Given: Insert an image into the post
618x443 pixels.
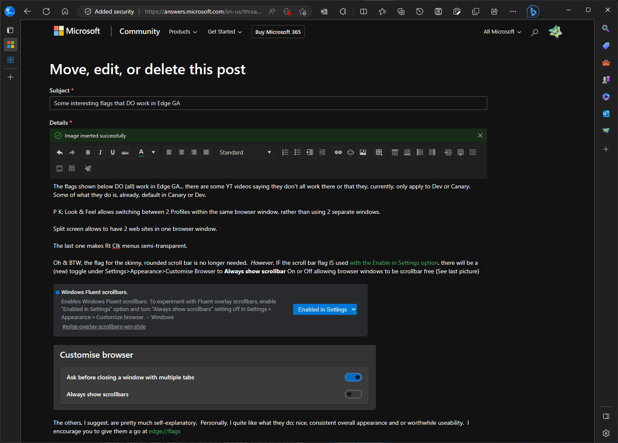Looking at the screenshot, I should tap(363, 152).
